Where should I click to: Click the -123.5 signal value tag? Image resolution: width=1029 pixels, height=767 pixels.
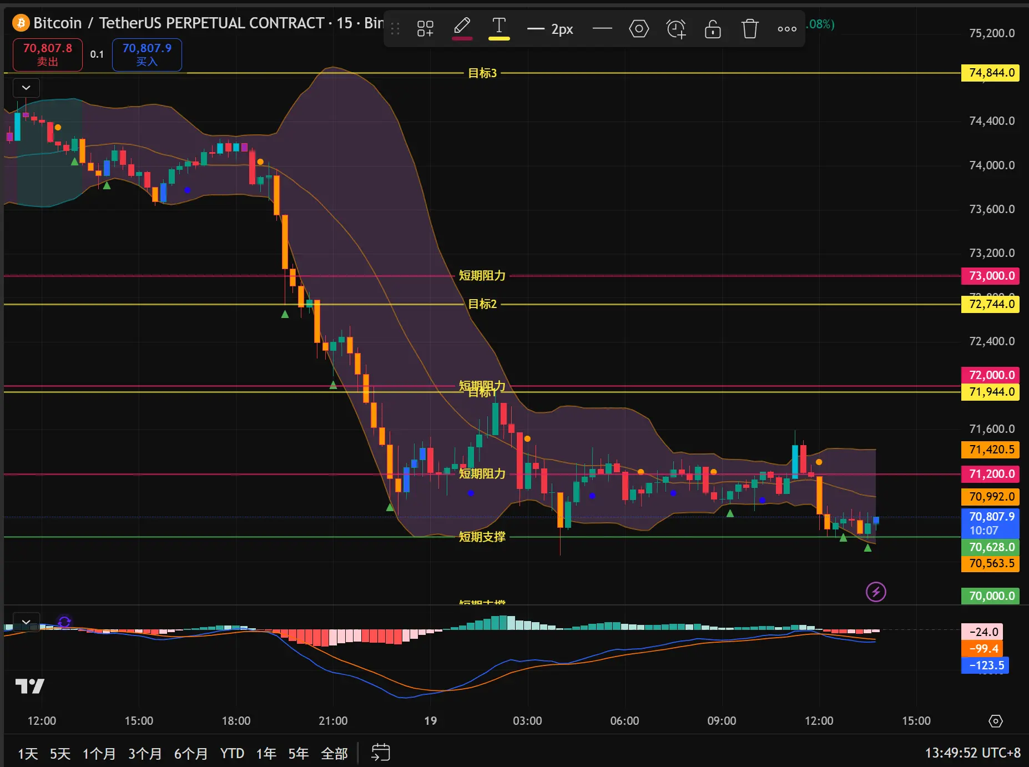tap(985, 665)
